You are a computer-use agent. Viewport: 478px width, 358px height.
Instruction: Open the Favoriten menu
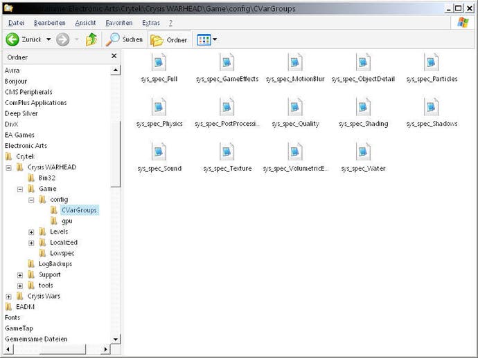coord(119,23)
